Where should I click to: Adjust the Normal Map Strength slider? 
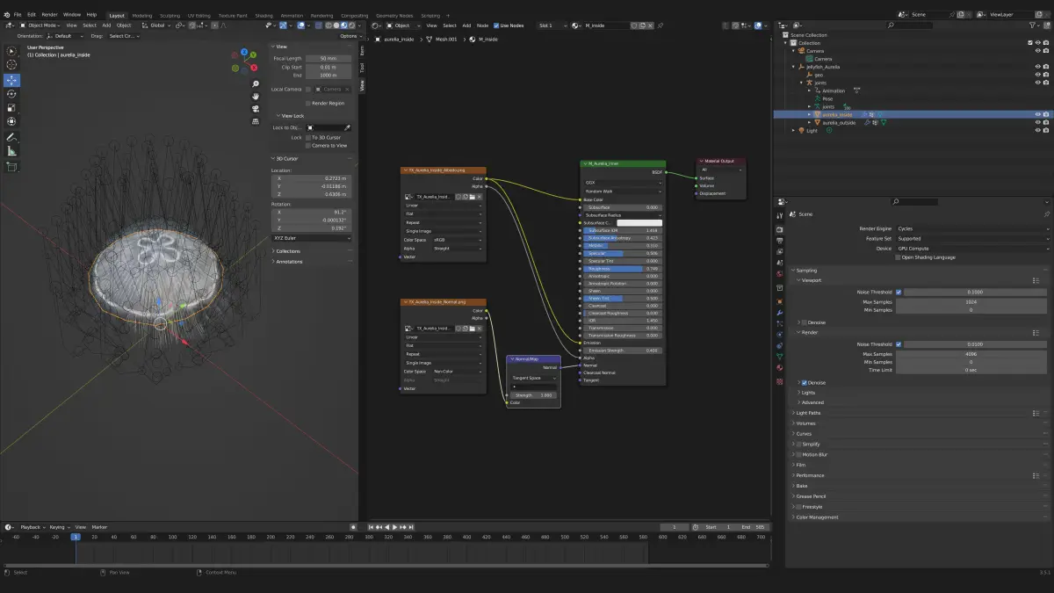(x=534, y=395)
